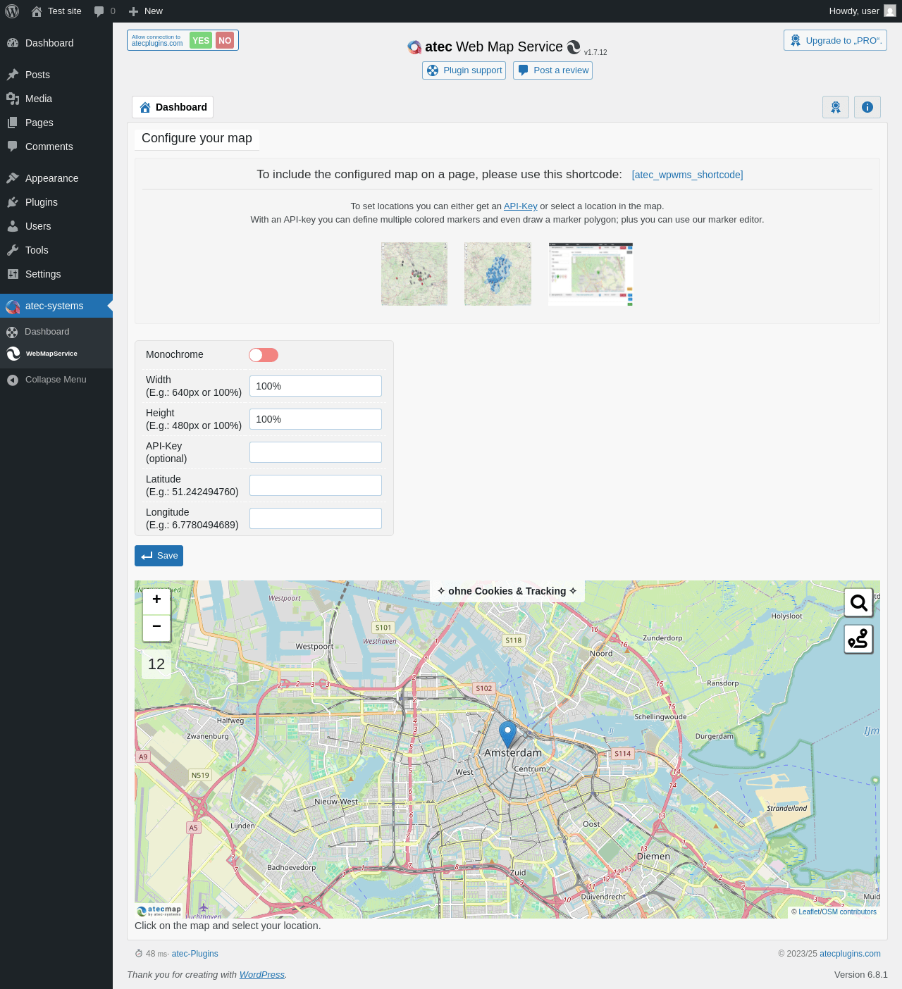Allow connection with YES button
This screenshot has width=902, height=989.
(x=201, y=40)
